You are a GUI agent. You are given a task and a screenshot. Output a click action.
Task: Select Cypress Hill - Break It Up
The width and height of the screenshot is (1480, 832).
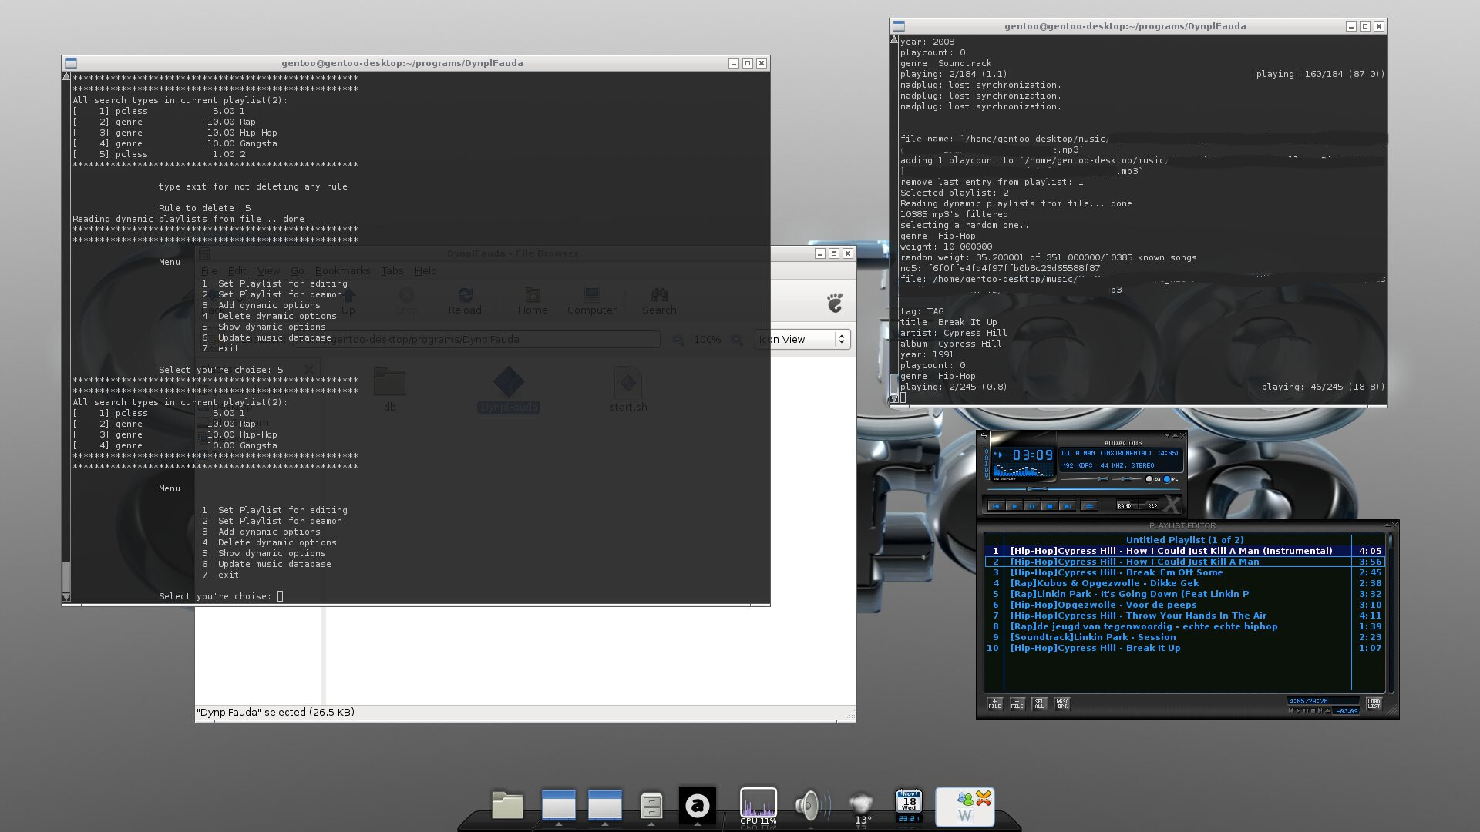pyautogui.click(x=1185, y=648)
